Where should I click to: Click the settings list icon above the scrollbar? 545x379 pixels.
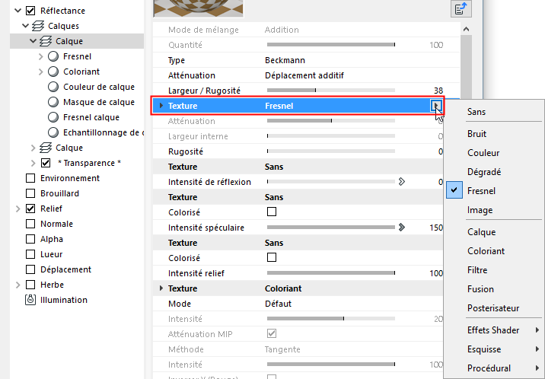point(461,8)
